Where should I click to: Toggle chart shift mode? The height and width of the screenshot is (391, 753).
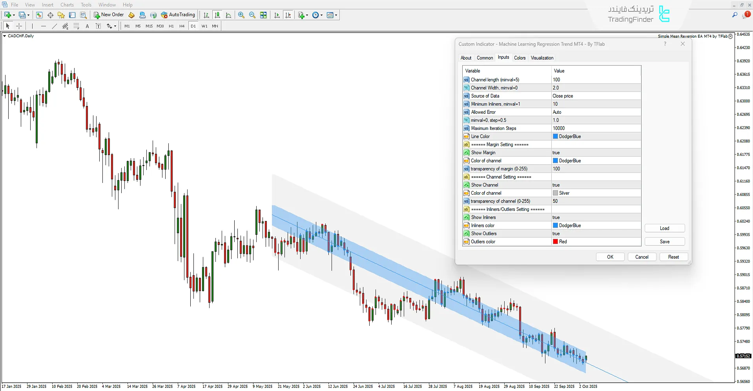tap(288, 15)
